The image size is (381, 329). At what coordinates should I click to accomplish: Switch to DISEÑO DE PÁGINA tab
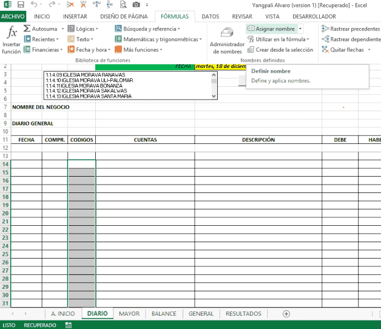(124, 16)
